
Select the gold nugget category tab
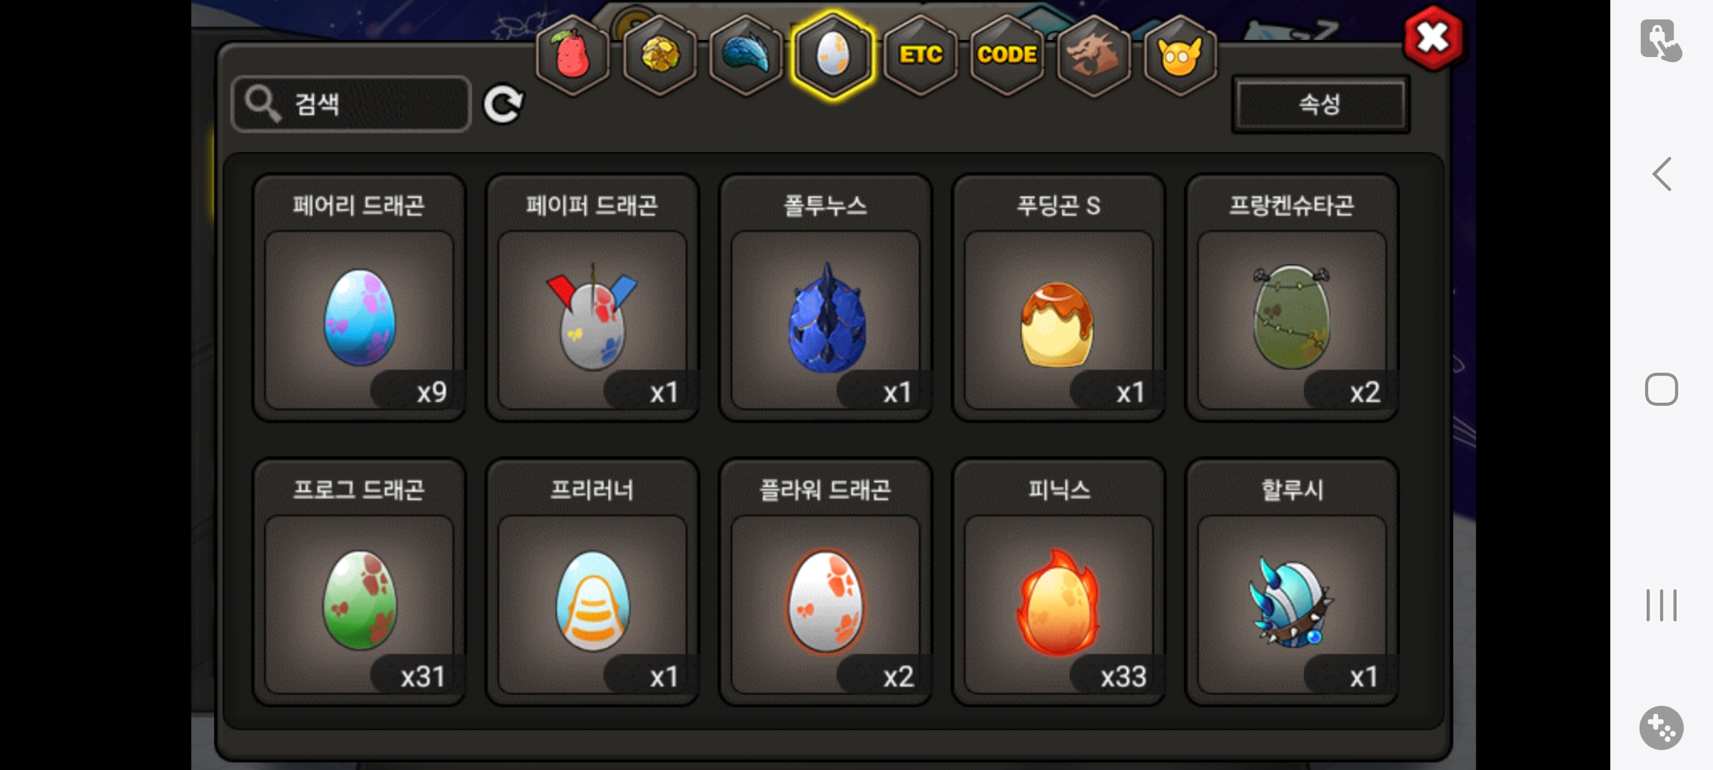[660, 56]
